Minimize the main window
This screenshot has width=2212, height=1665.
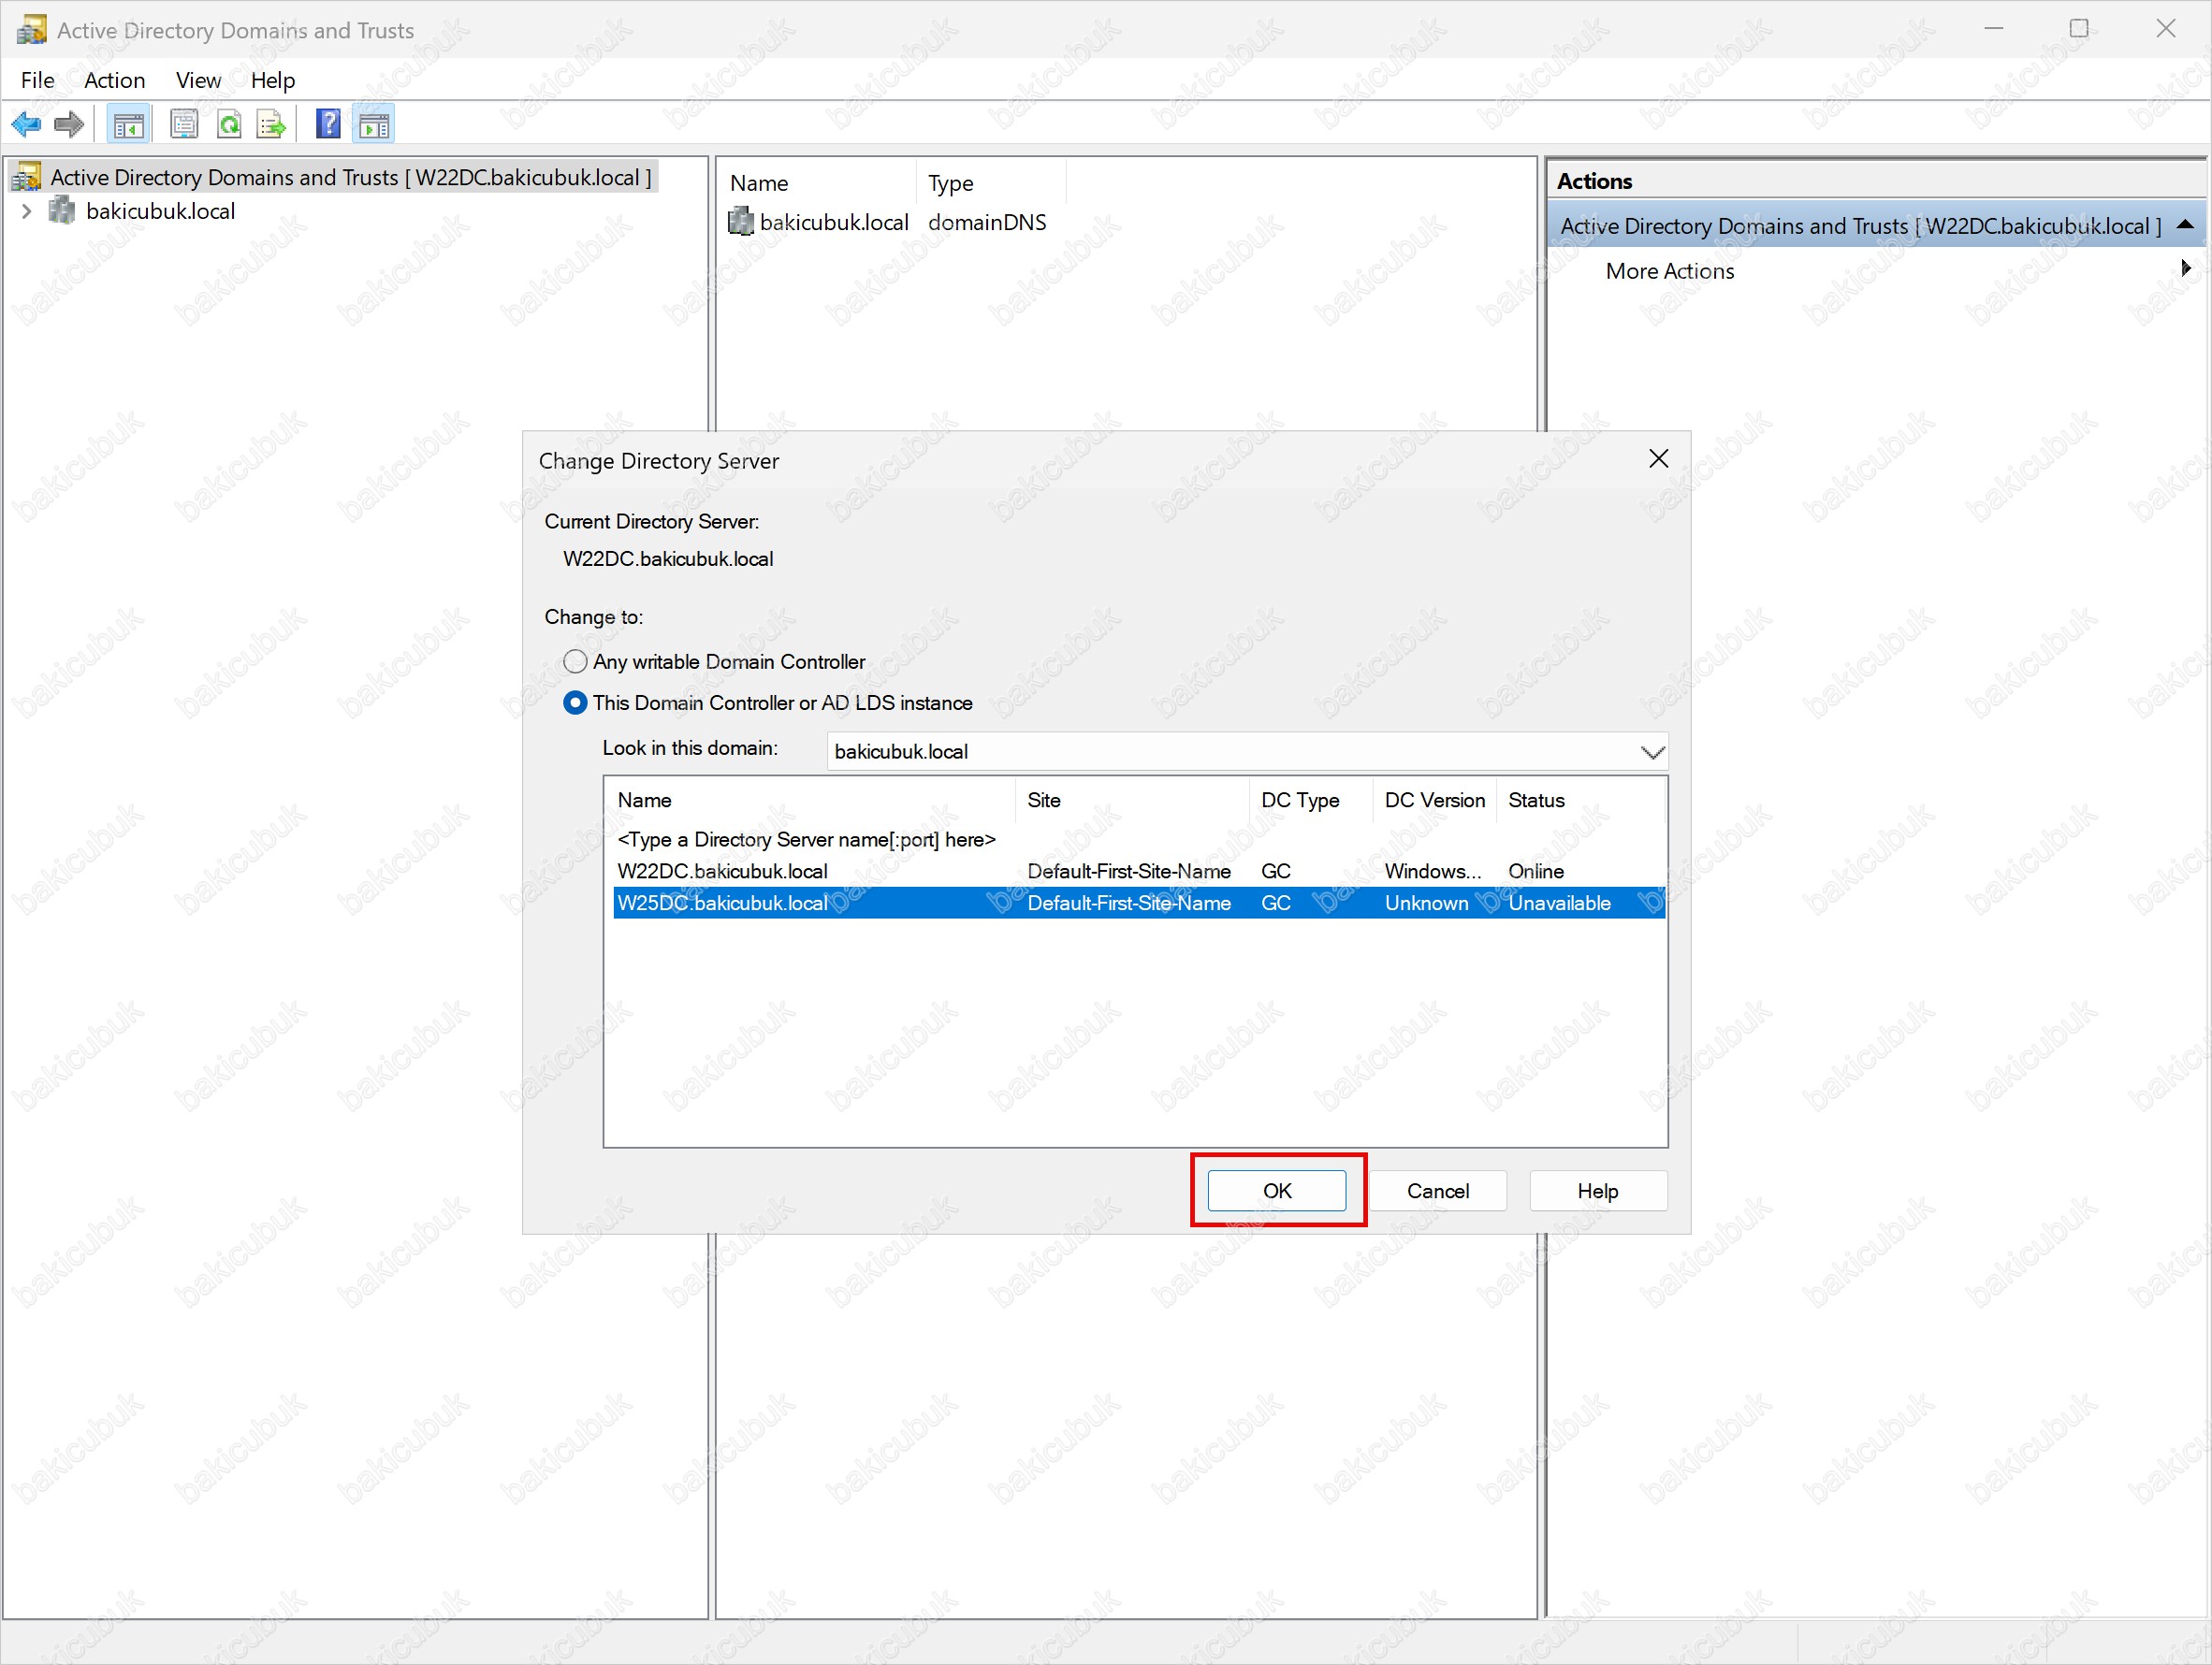pyautogui.click(x=1994, y=29)
